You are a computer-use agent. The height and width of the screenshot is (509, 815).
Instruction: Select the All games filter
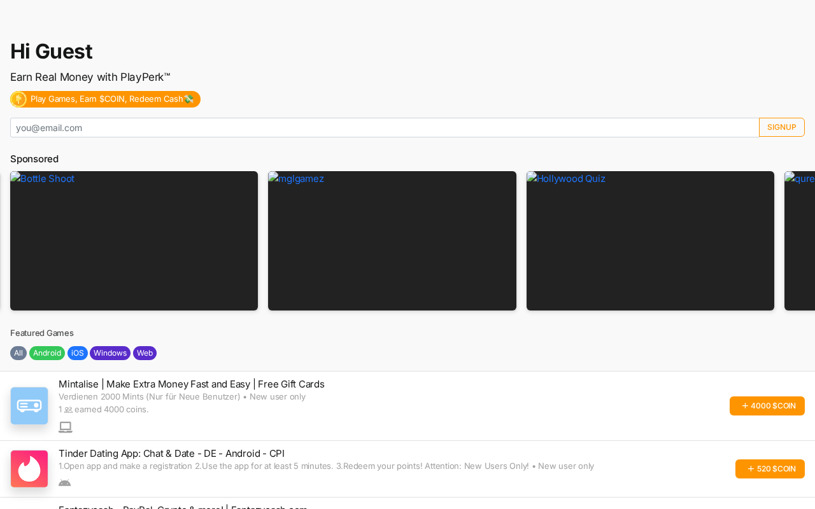pyautogui.click(x=18, y=353)
